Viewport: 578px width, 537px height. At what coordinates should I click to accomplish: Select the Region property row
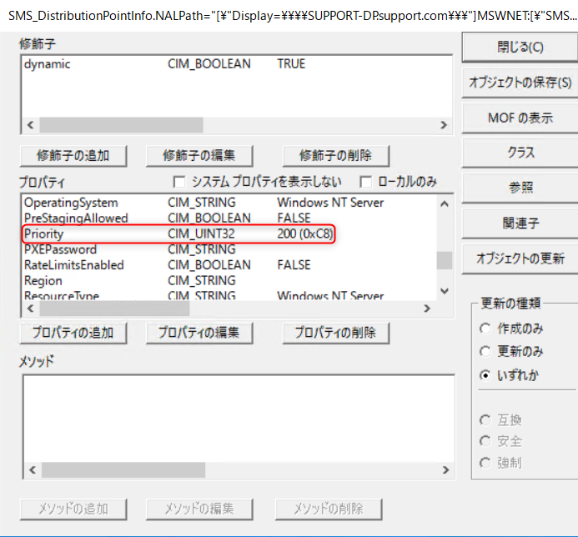[229, 281]
